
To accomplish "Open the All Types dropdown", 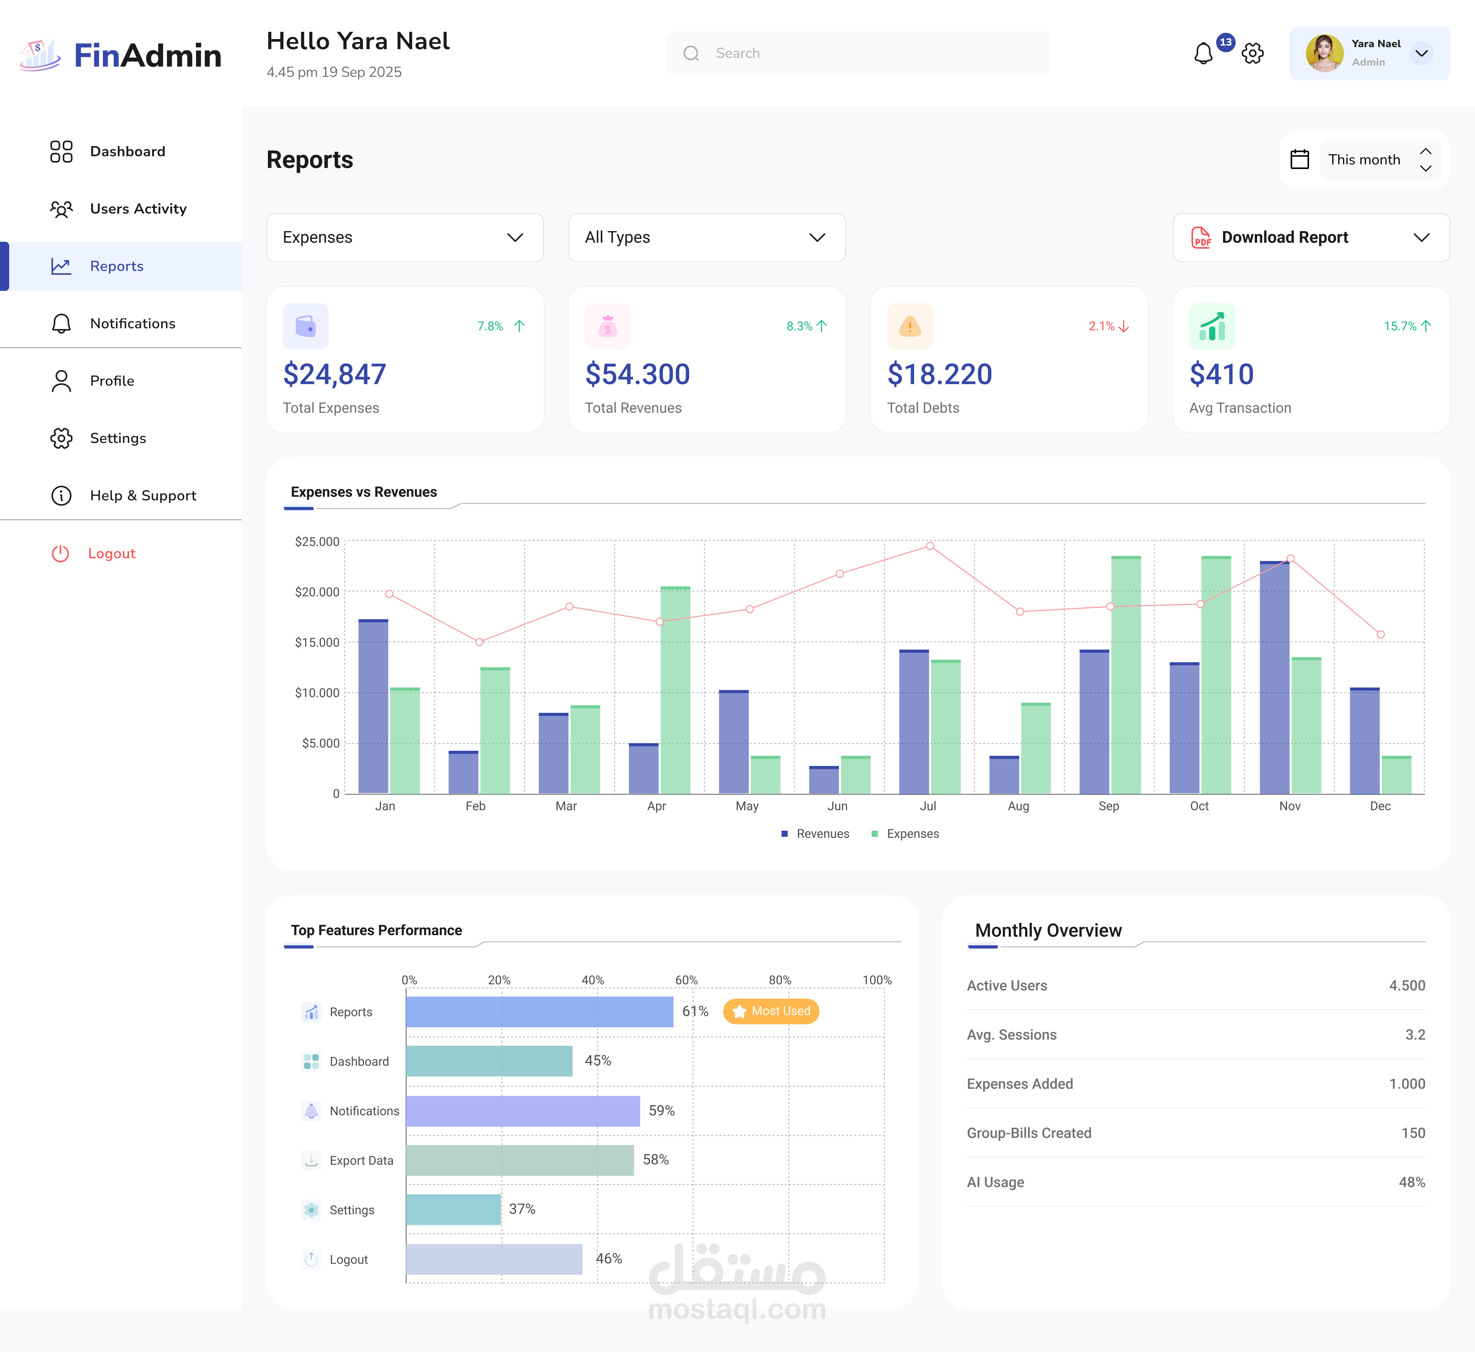I will pos(707,238).
